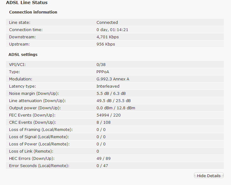Click the ADSL settings section title

coord(23,55)
